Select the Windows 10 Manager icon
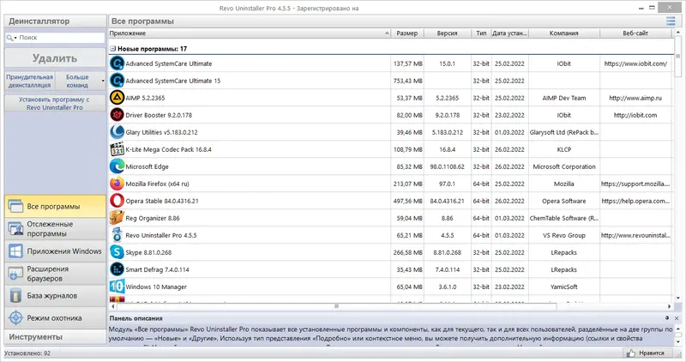This screenshot has width=686, height=362. point(117,287)
